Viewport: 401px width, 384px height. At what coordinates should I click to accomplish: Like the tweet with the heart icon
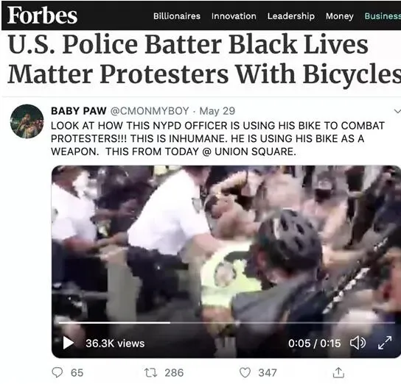[x=245, y=372]
